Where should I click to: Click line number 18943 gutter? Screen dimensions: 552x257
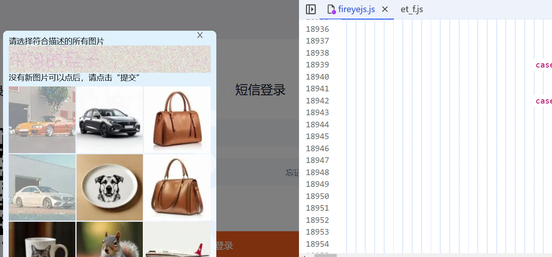(317, 113)
